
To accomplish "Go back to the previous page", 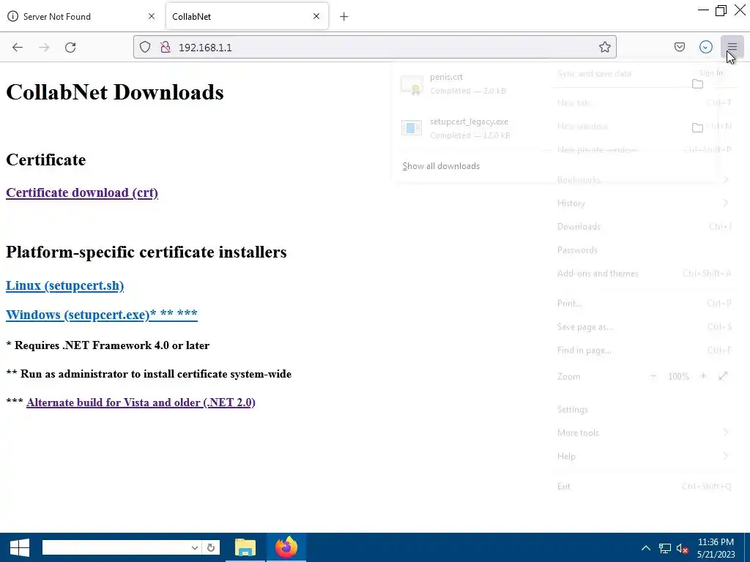I will coord(18,48).
